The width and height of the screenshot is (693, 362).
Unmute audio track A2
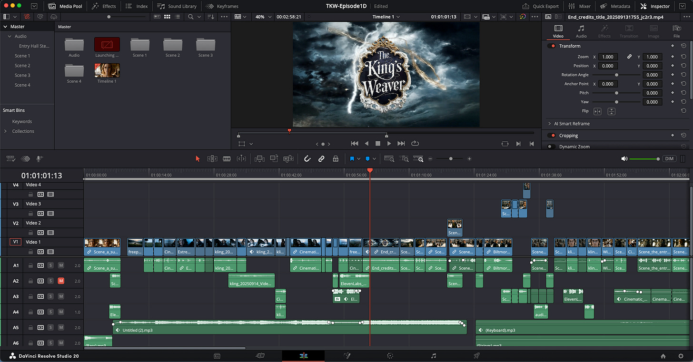click(x=61, y=281)
